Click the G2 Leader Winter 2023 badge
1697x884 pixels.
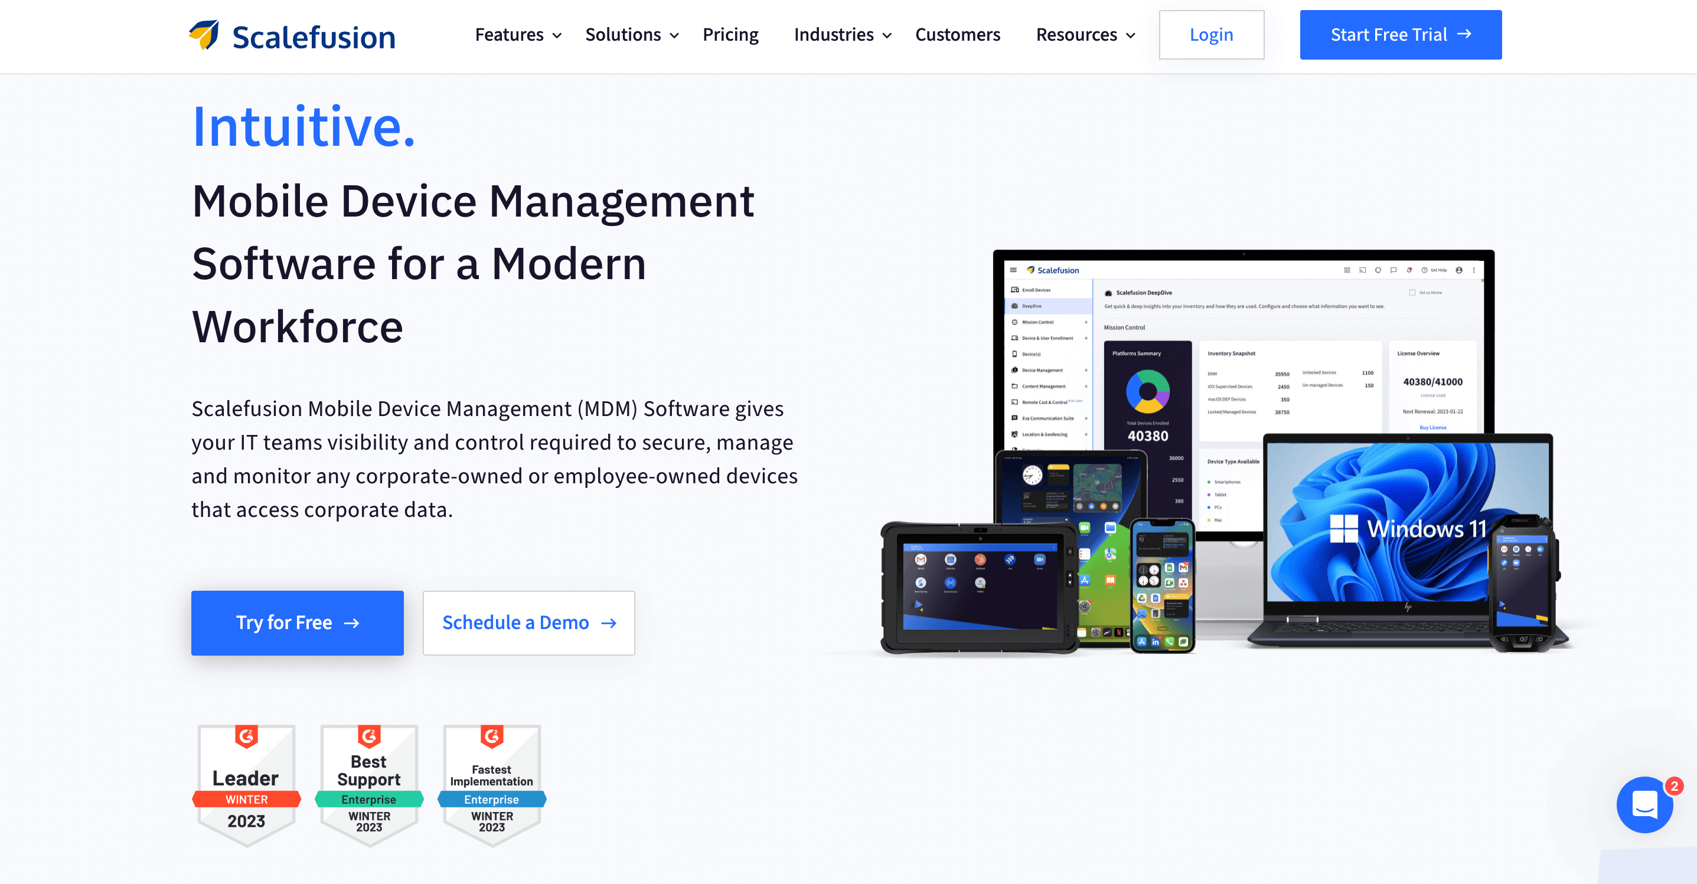click(246, 785)
